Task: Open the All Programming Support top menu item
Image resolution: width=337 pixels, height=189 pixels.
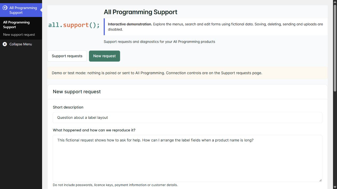Action: tap(21, 10)
